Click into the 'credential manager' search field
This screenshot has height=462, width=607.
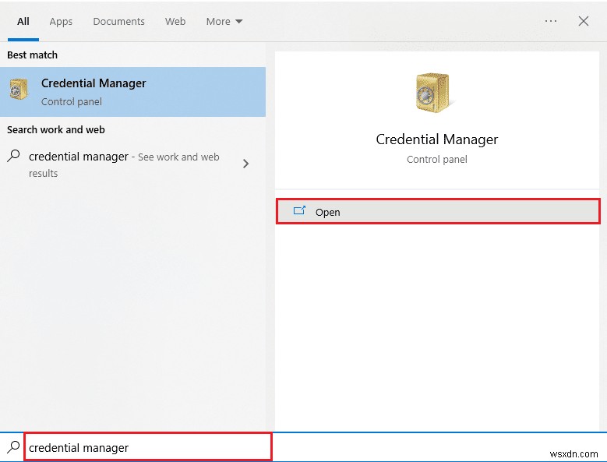click(x=148, y=447)
